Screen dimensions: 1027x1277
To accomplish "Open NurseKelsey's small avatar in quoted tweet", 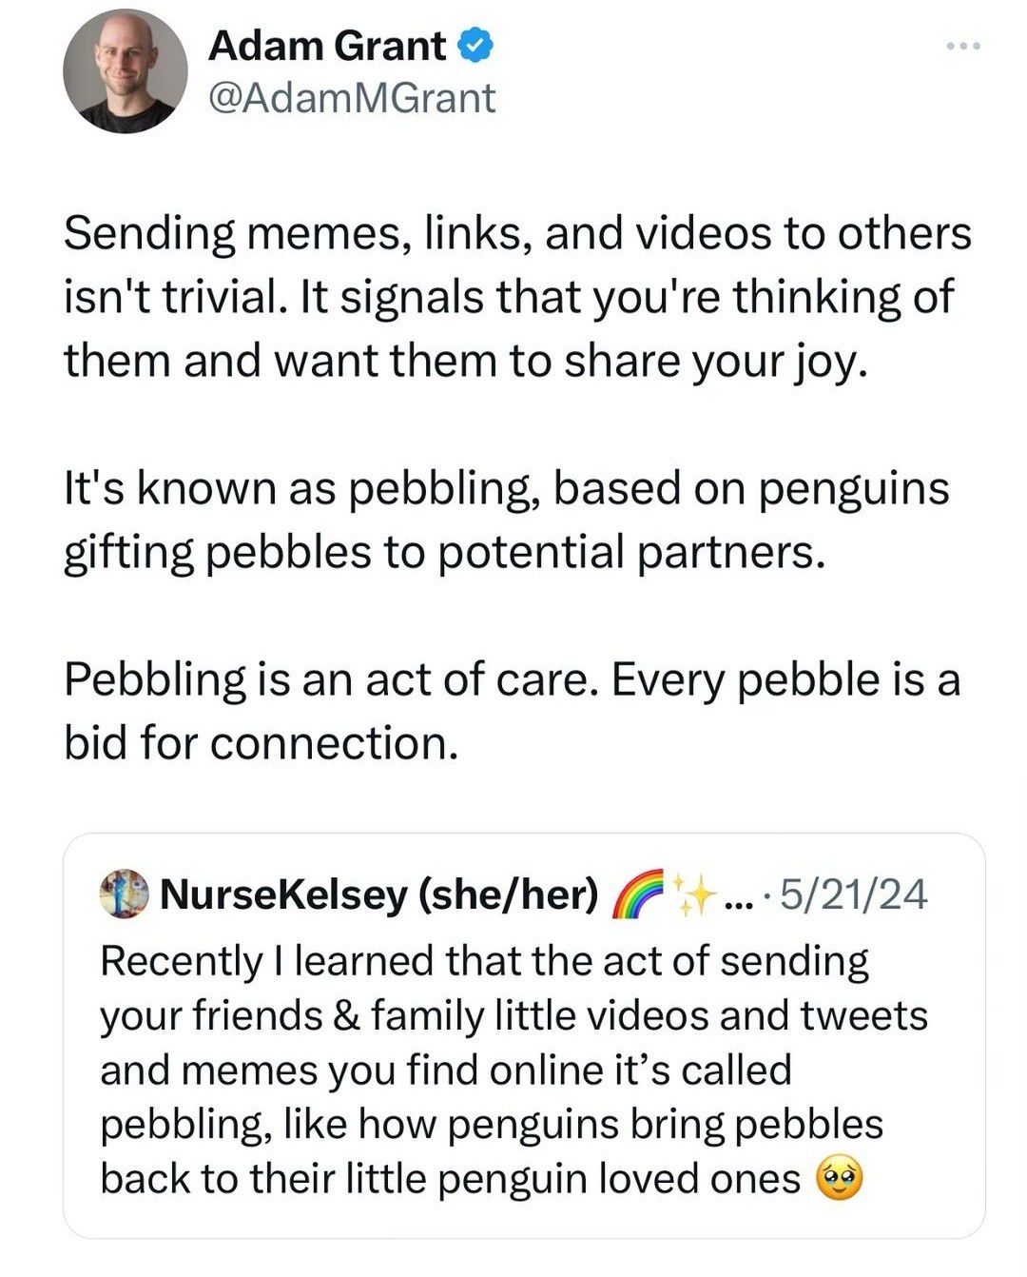I will (x=124, y=894).
